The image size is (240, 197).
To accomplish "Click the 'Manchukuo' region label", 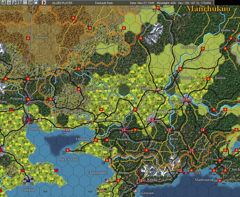I will pyautogui.click(x=208, y=9).
